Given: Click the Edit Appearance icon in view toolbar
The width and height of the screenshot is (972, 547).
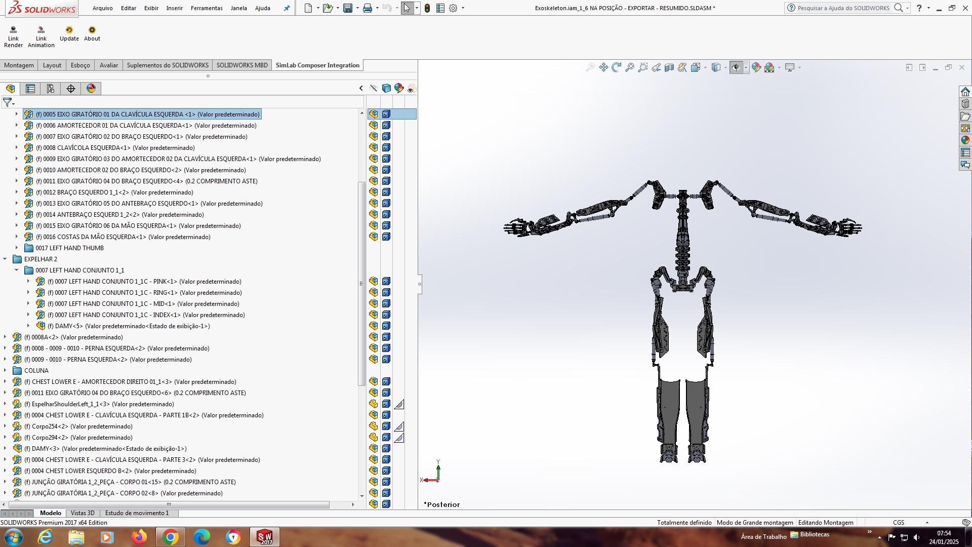Looking at the screenshot, I should click(x=756, y=67).
